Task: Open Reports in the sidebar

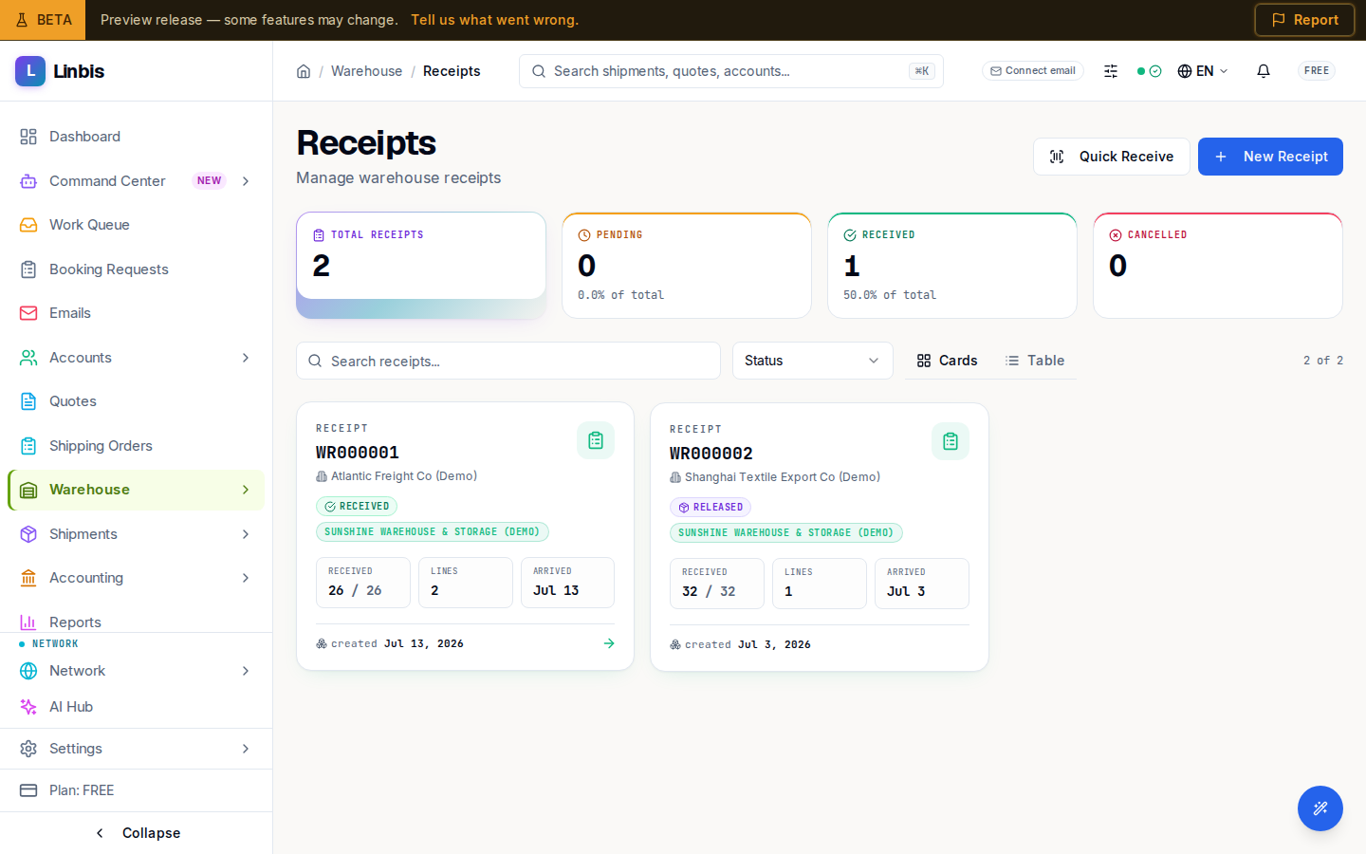Action: pos(137,622)
